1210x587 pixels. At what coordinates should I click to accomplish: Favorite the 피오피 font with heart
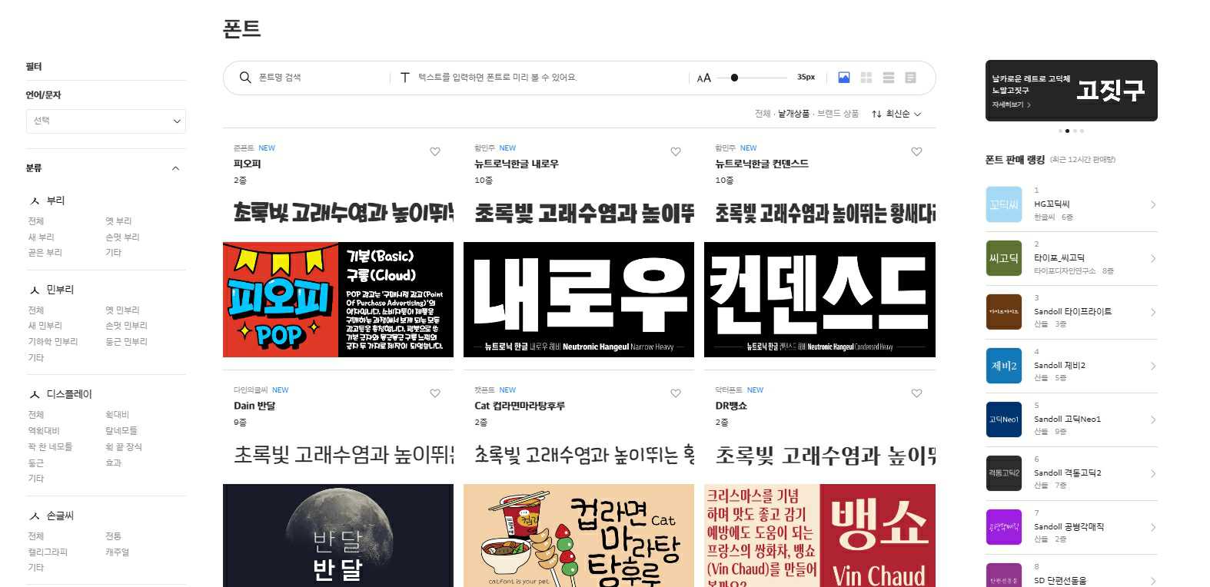pyautogui.click(x=435, y=152)
